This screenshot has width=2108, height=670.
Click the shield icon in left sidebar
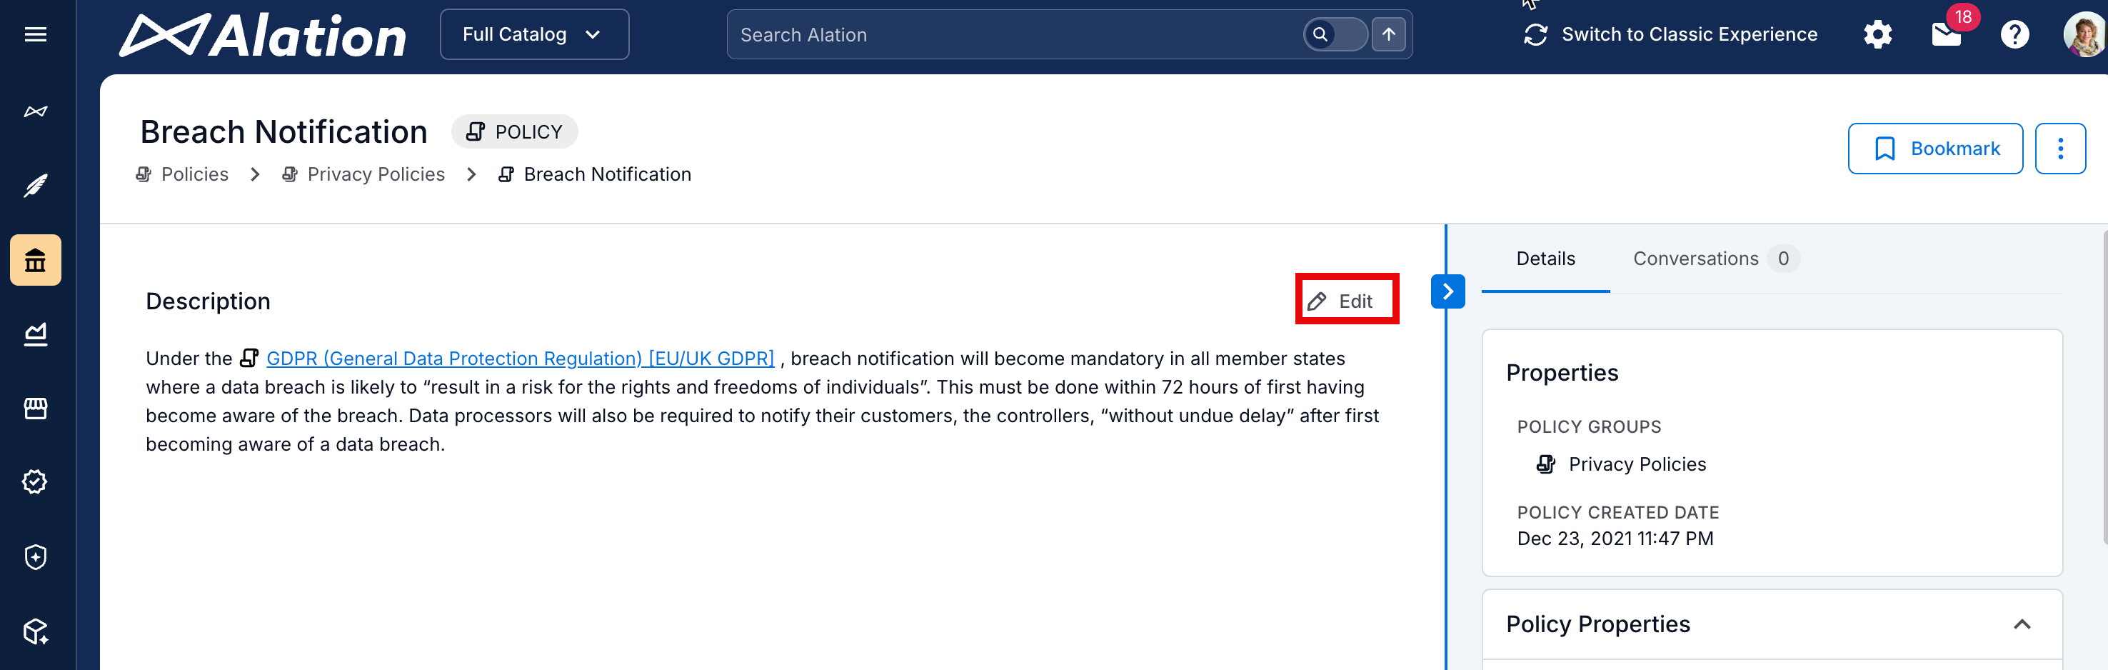(x=35, y=557)
